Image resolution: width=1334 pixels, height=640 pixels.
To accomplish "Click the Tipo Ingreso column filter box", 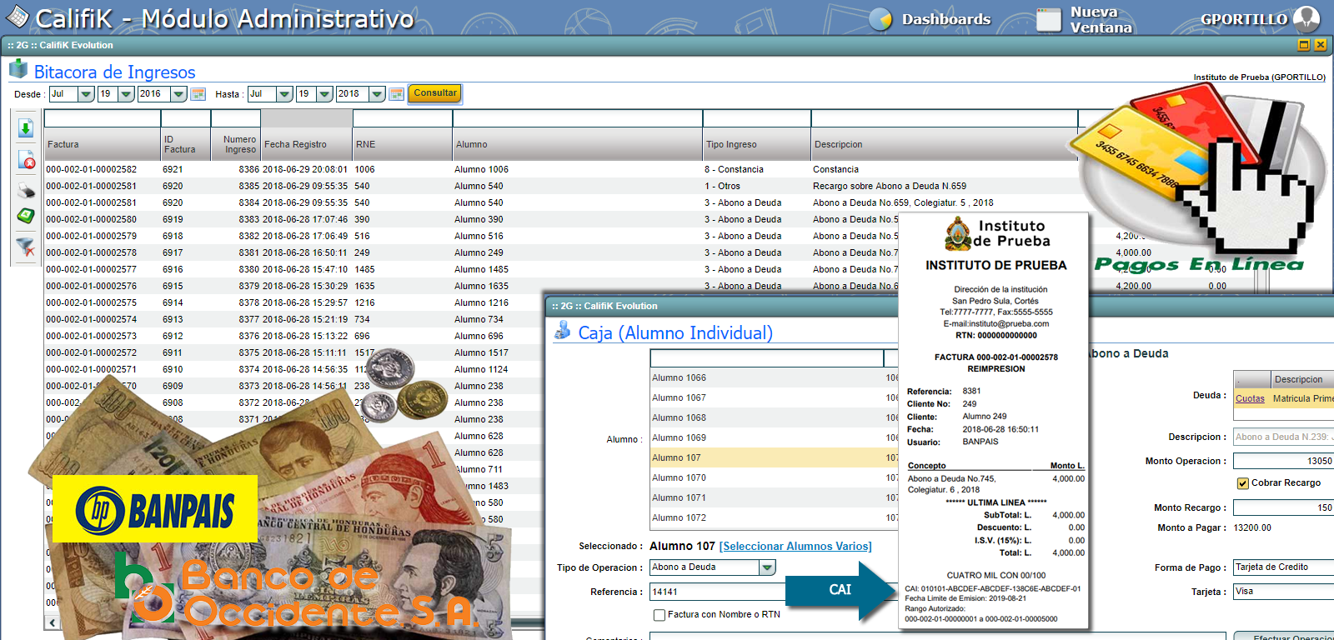I will (757, 118).
